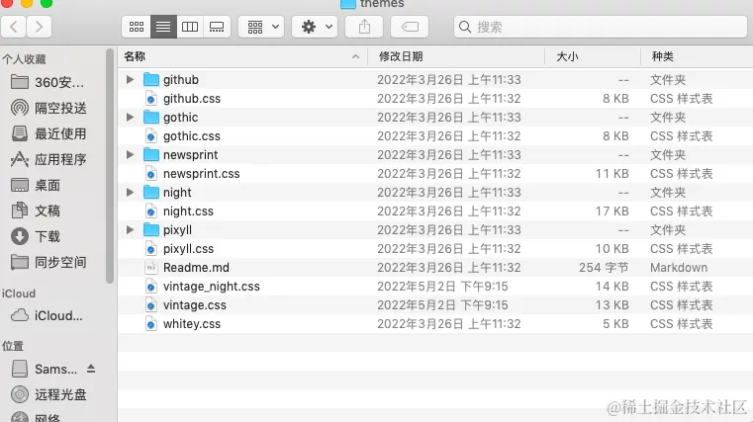Click the Edit Tags toolbar button
This screenshot has height=422, width=753.
(410, 27)
